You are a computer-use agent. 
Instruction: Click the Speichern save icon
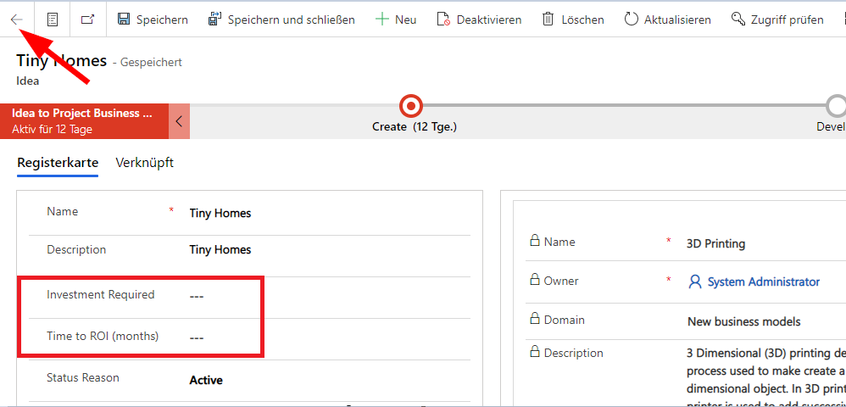[124, 20]
